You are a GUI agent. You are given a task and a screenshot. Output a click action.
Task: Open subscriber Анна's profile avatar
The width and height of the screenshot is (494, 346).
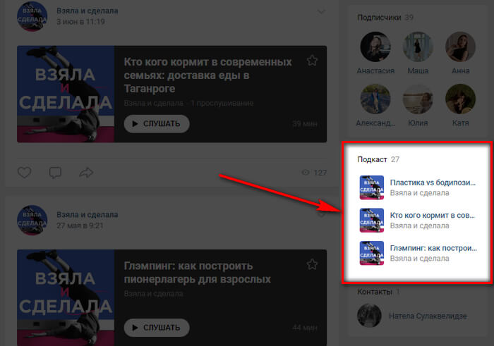(461, 47)
